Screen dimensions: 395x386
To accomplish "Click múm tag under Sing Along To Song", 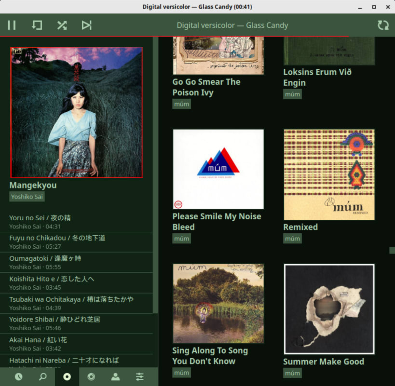I will pyautogui.click(x=182, y=373).
